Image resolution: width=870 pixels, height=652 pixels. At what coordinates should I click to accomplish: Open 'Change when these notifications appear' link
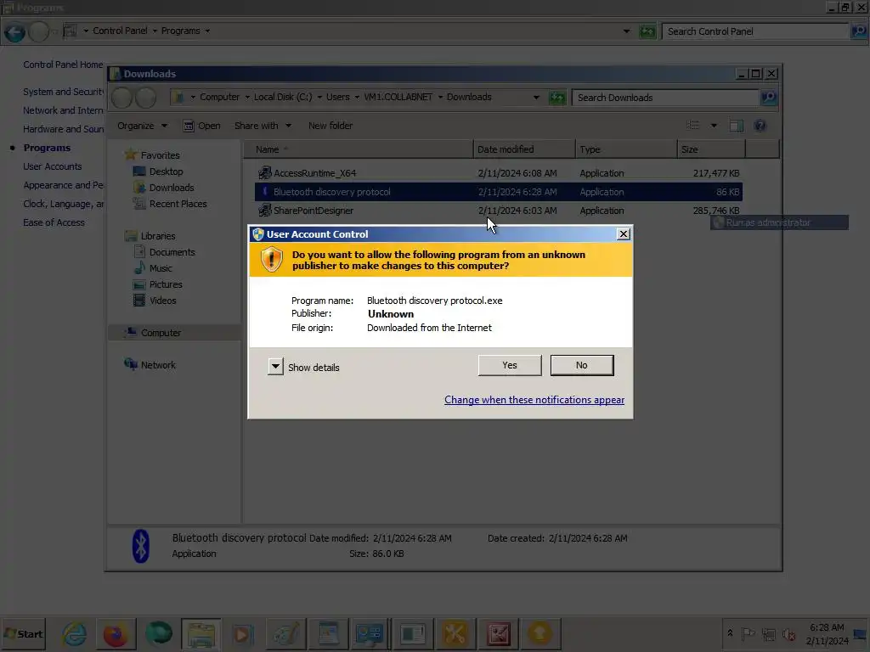(x=534, y=400)
